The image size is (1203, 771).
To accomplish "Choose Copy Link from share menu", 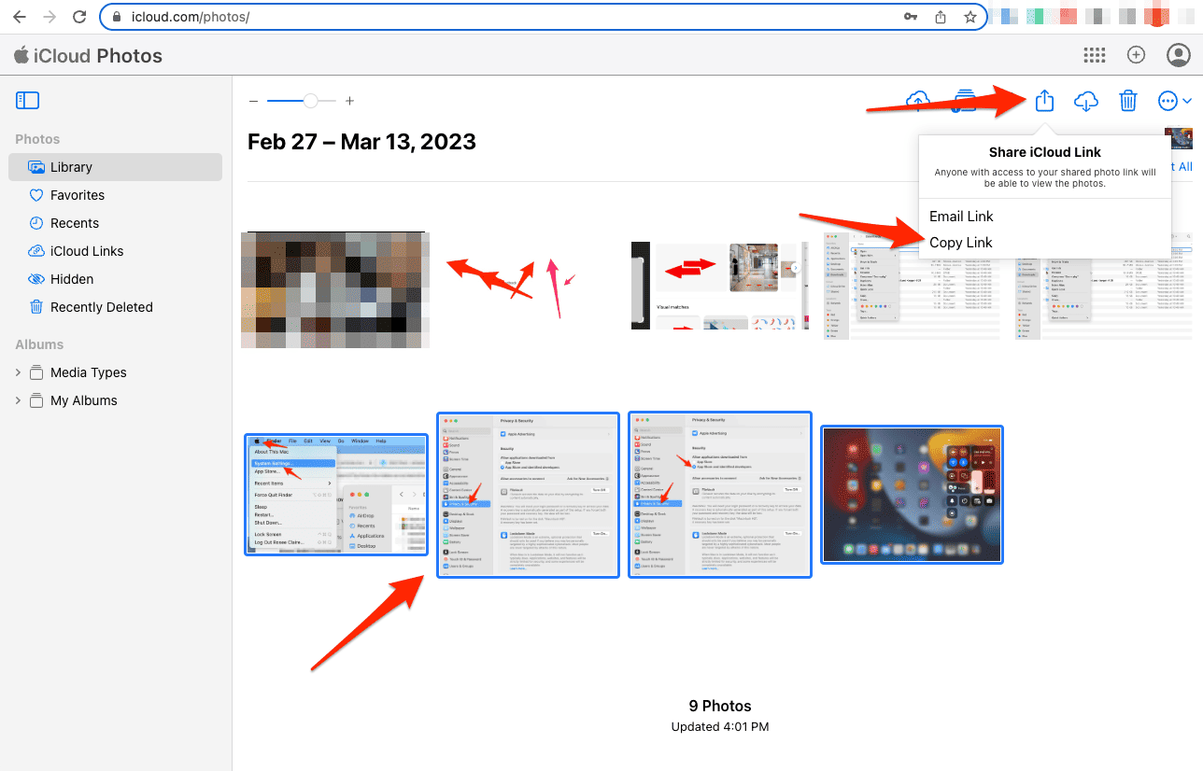I will (961, 243).
